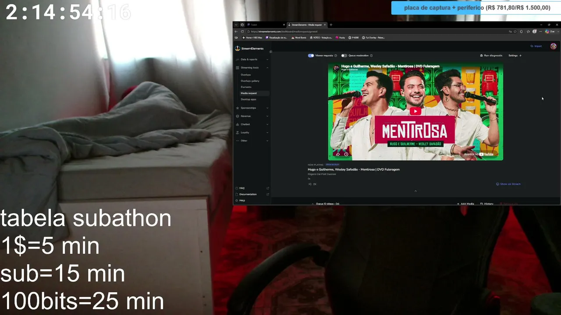Open the browser profile avatar

(x=534, y=31)
